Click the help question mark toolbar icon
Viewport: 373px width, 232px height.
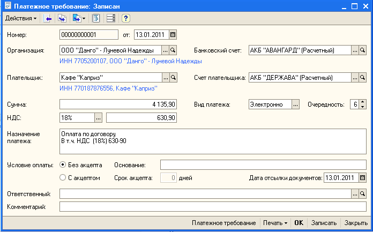click(126, 18)
